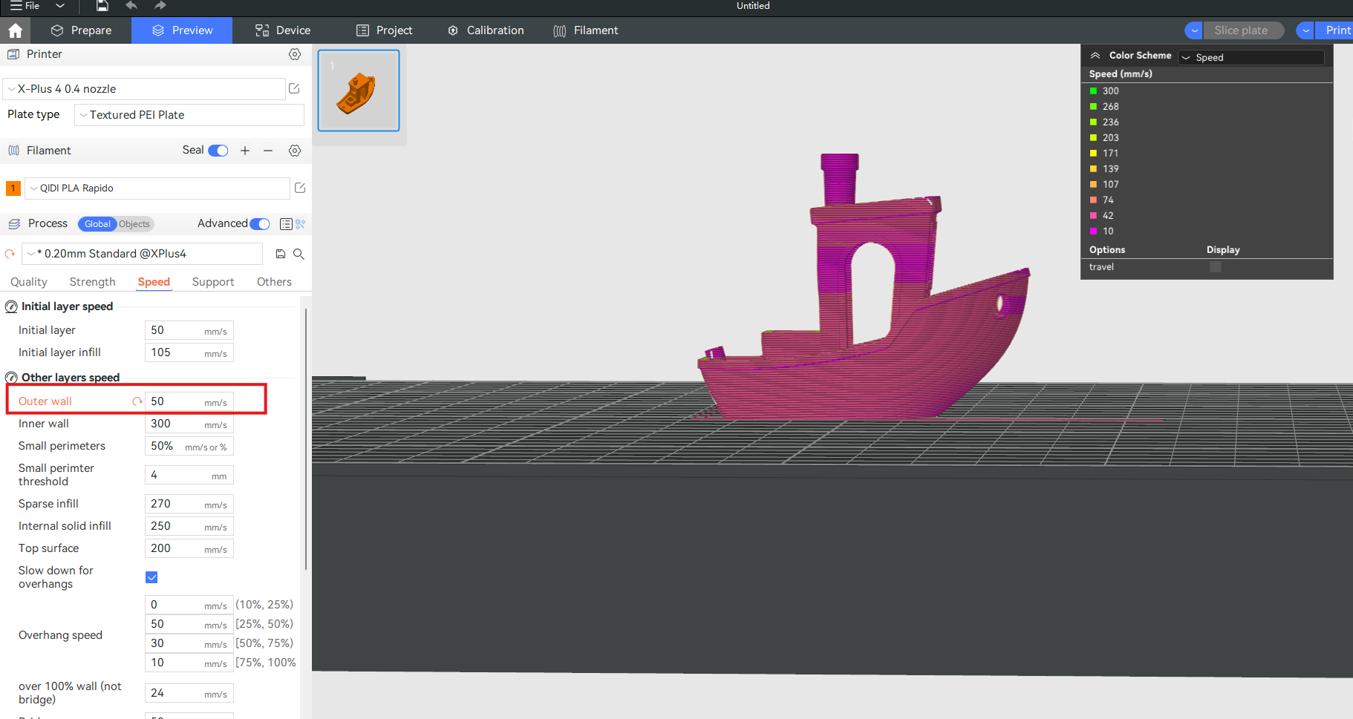Open printer settings gear icon
Viewport: 1353px width, 719px height.
pos(295,54)
